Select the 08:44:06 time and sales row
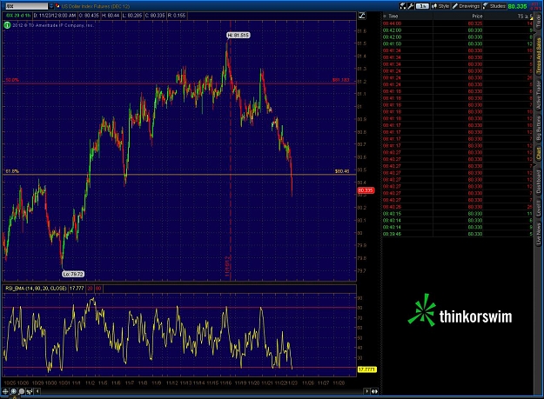Image resolution: width=544 pixels, height=399 pixels. pos(457,23)
